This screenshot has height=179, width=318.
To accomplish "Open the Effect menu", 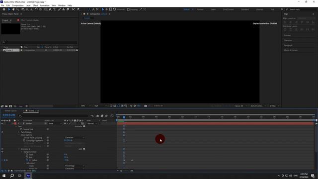I will coord(35,5).
